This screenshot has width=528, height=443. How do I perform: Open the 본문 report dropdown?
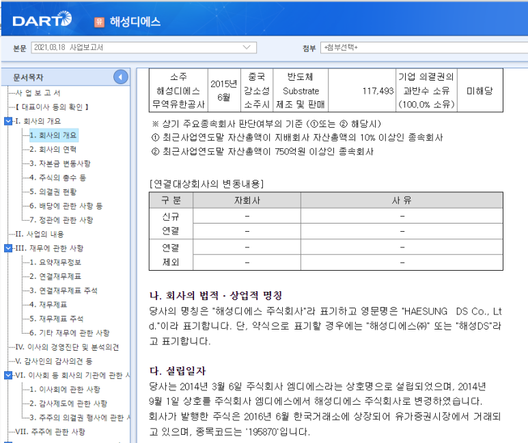pos(144,48)
